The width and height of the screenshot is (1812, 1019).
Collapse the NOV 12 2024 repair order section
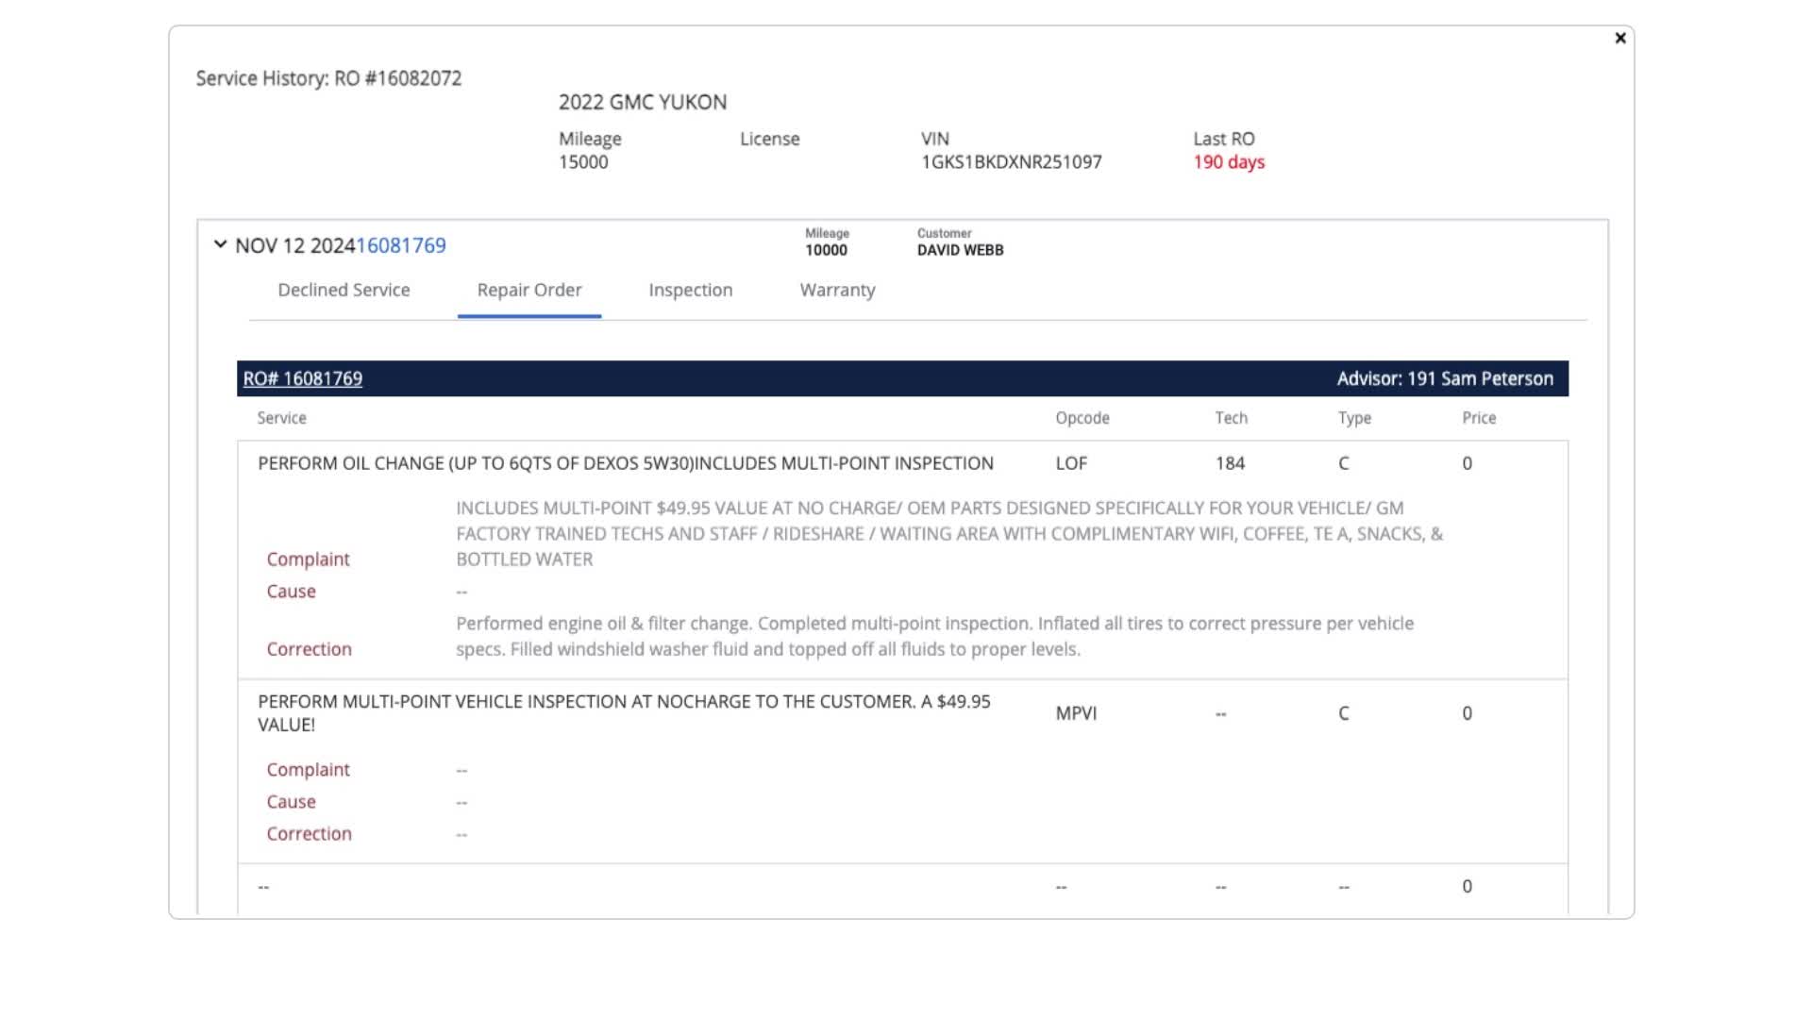(220, 244)
